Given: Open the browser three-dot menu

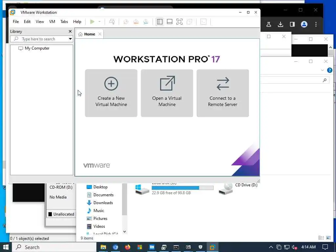Looking at the screenshot, I should coord(316,24).
